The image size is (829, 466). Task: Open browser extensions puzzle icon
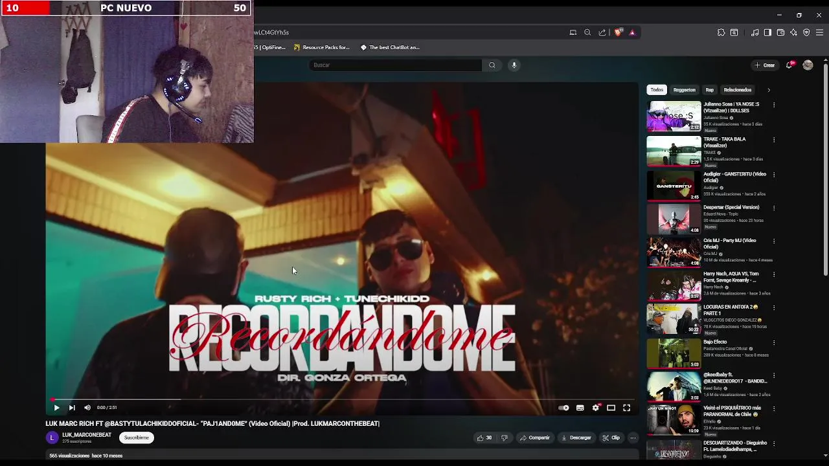[721, 32]
